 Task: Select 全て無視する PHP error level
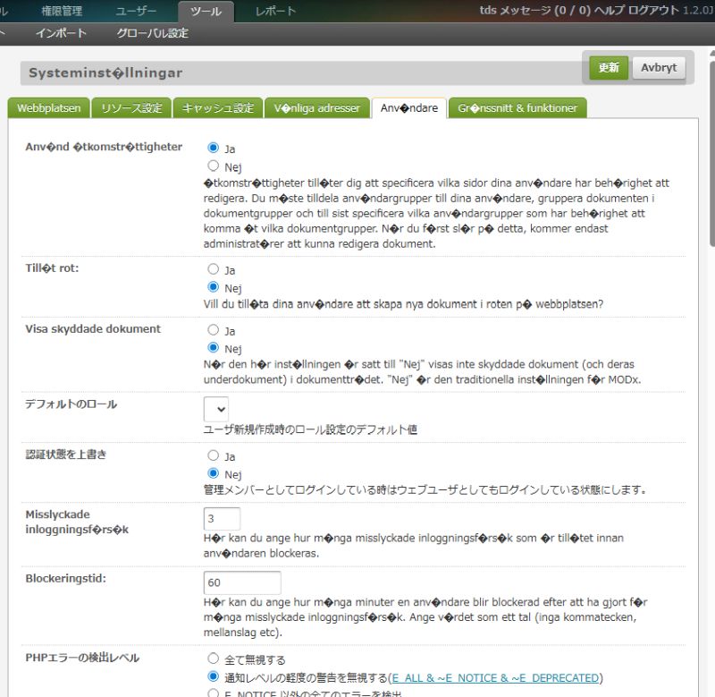point(214,659)
